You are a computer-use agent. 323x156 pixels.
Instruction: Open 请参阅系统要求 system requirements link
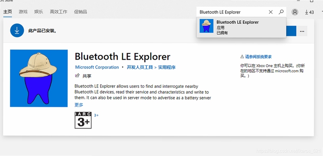click(258, 57)
